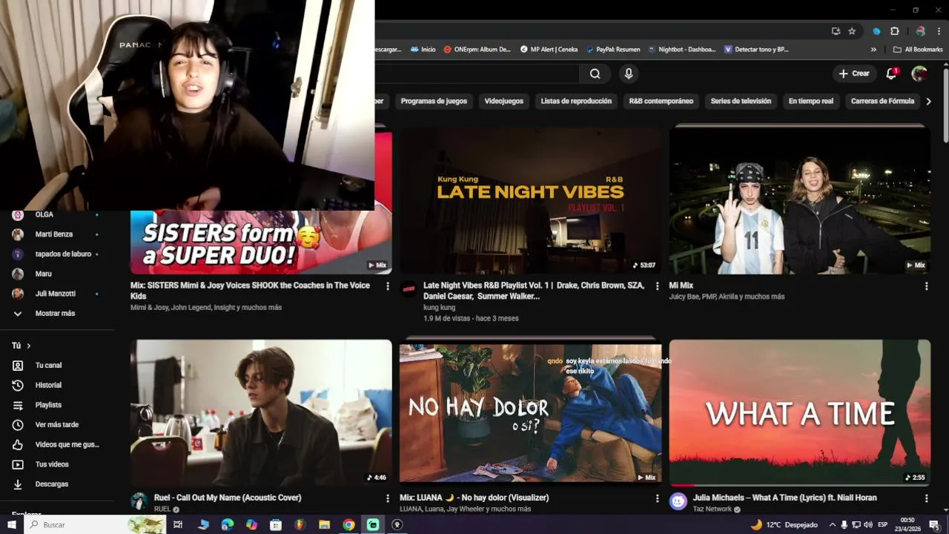Open the Tú section
This screenshot has height=534, width=949.
[x=22, y=346]
